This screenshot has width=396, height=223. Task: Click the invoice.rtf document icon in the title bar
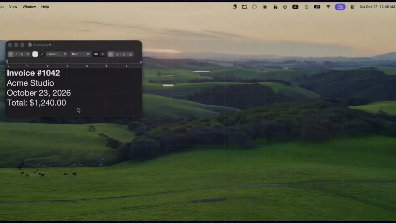(x=30, y=45)
